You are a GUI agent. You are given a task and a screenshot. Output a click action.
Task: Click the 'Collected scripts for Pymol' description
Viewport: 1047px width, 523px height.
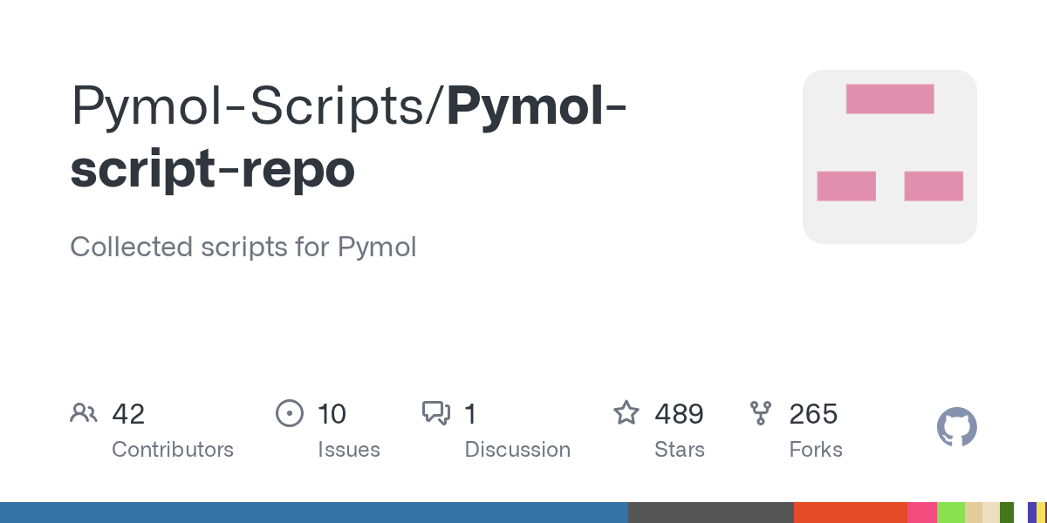[243, 247]
